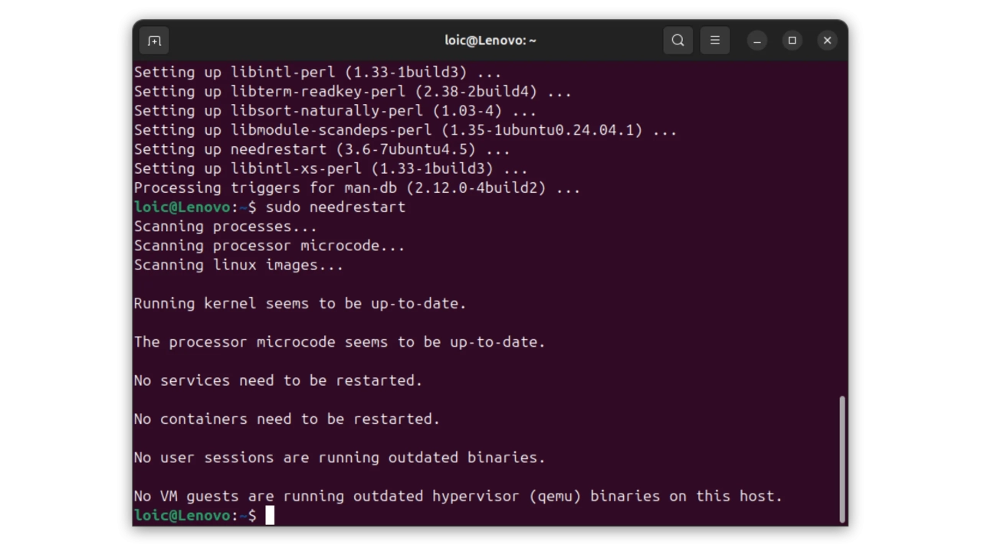Screen dimensions: 981x551
Task: Maximize the terminal window
Action: point(792,41)
